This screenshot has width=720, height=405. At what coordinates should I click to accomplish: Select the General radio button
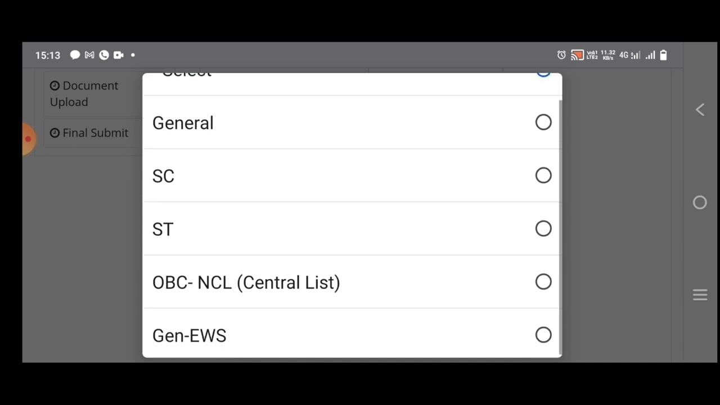click(x=543, y=123)
